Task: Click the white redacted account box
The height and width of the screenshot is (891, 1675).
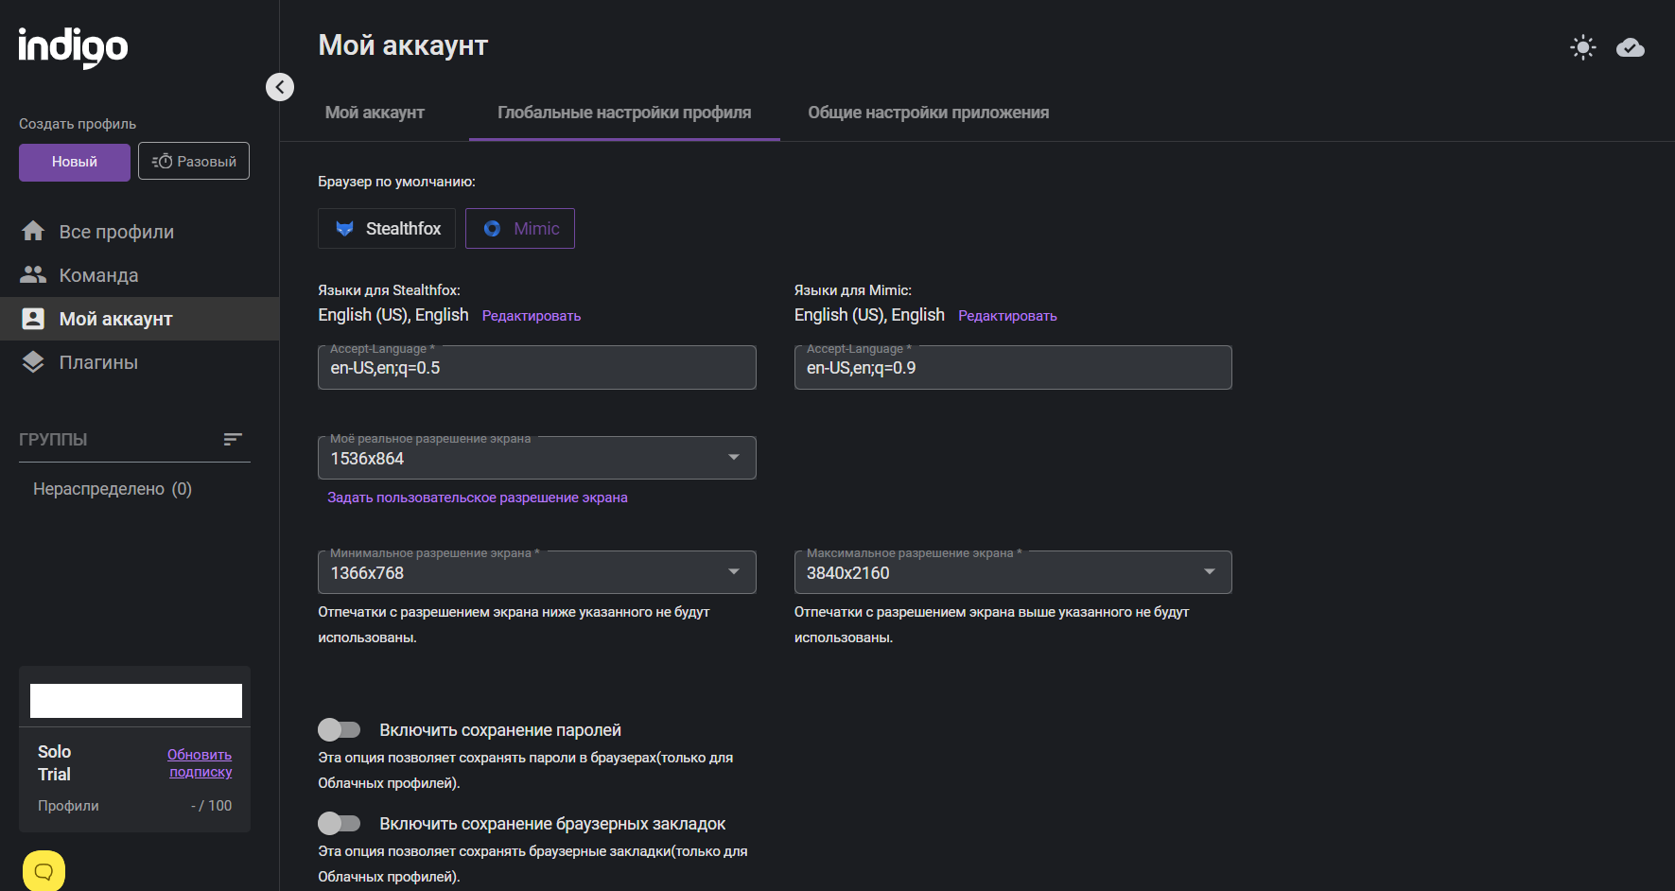Action: (136, 701)
